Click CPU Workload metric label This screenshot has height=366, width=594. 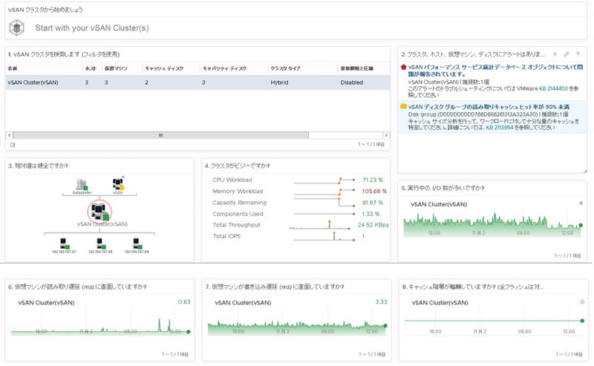[x=232, y=180]
